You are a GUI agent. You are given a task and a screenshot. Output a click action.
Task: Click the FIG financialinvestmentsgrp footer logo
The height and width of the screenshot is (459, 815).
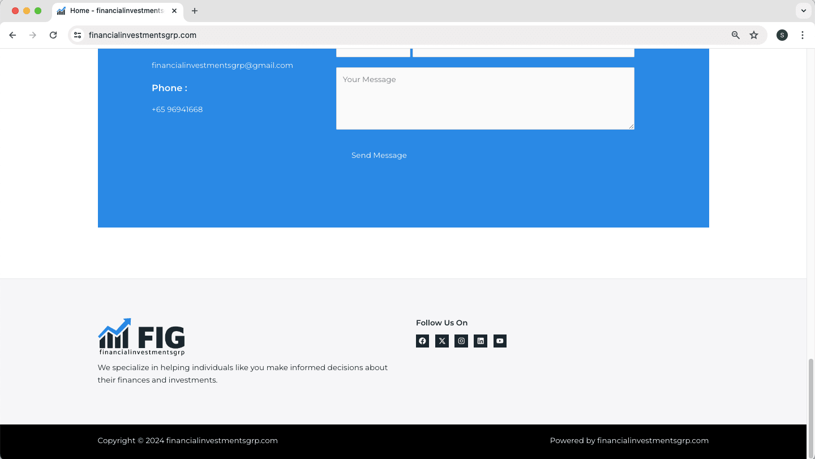tap(141, 337)
